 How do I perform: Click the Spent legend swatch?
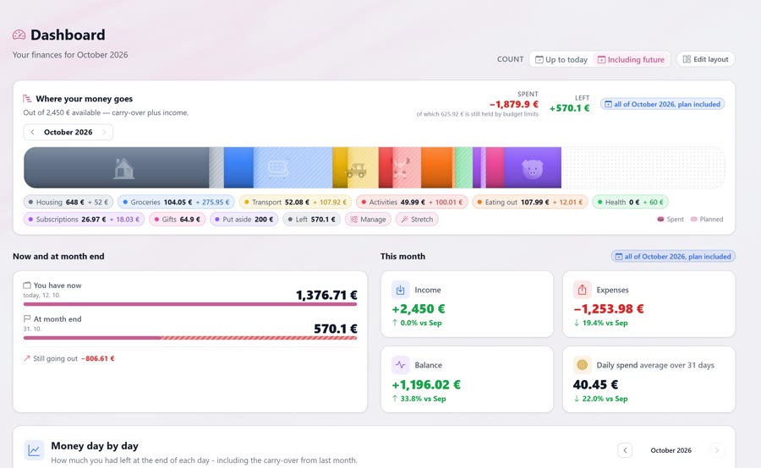[x=660, y=219]
